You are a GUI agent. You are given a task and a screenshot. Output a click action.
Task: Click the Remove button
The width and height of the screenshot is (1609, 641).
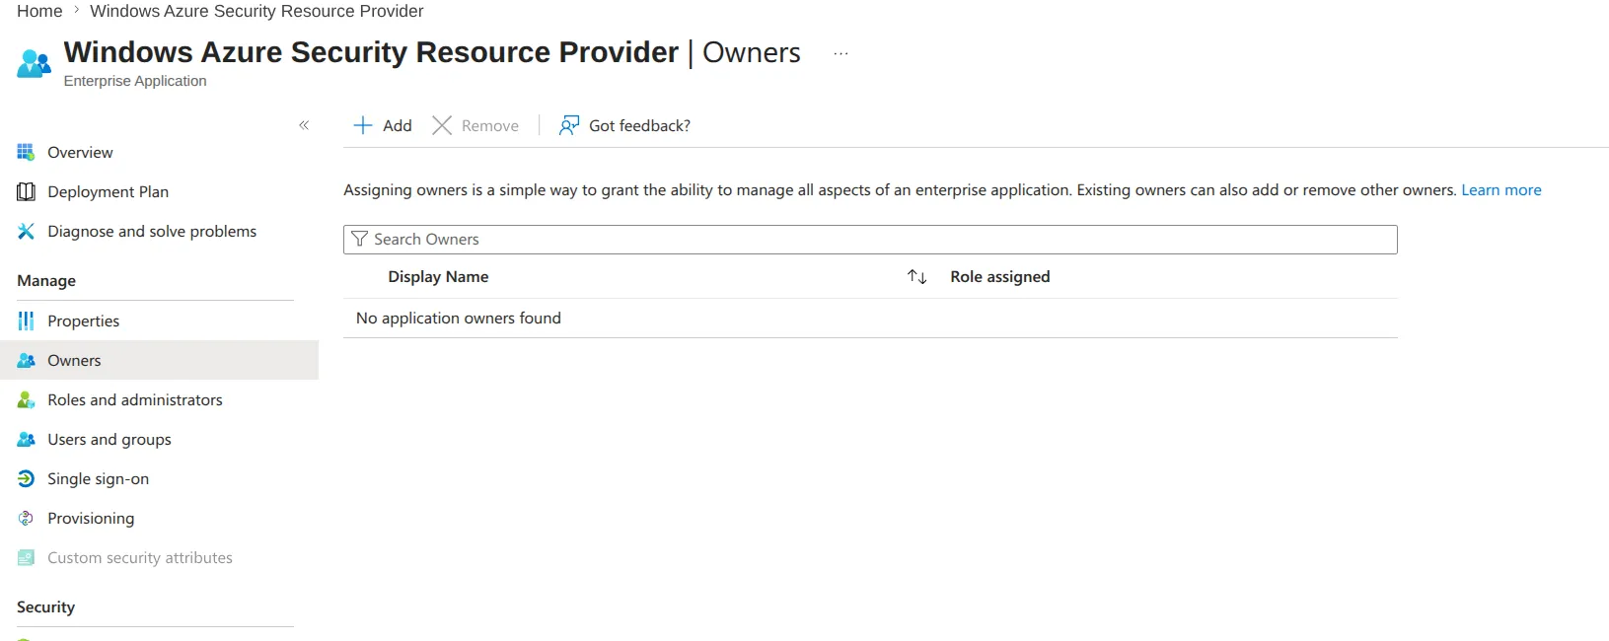475,125
